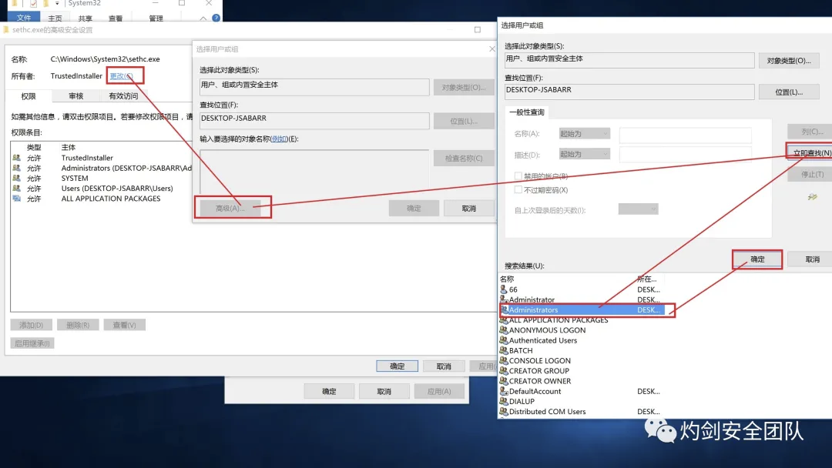Click the Explorer help question icon
The height and width of the screenshot is (468, 832).
(x=216, y=18)
